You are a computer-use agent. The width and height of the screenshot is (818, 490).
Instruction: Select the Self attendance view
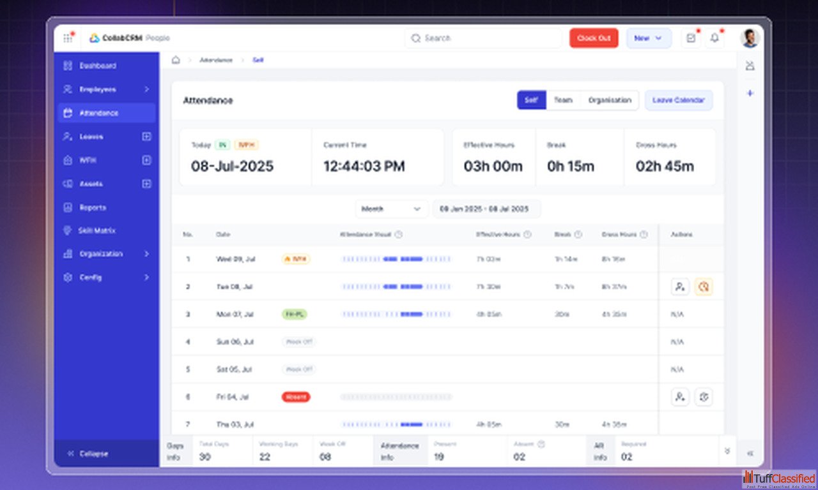point(531,100)
